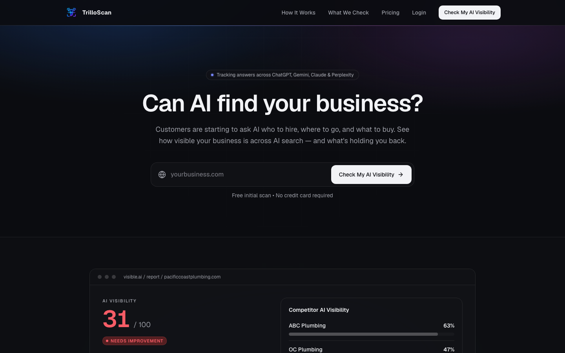Click the 47% value
The width and height of the screenshot is (565, 353).
coord(449,349)
